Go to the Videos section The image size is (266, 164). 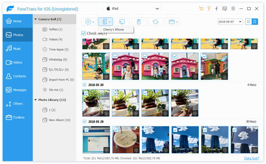(x=17, y=62)
